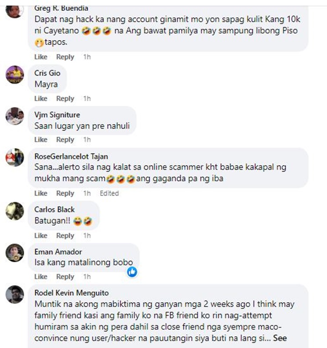Screen dimensions: 327x348
Task: Like Carlos Black's Batugan comment
Action: (x=41, y=235)
